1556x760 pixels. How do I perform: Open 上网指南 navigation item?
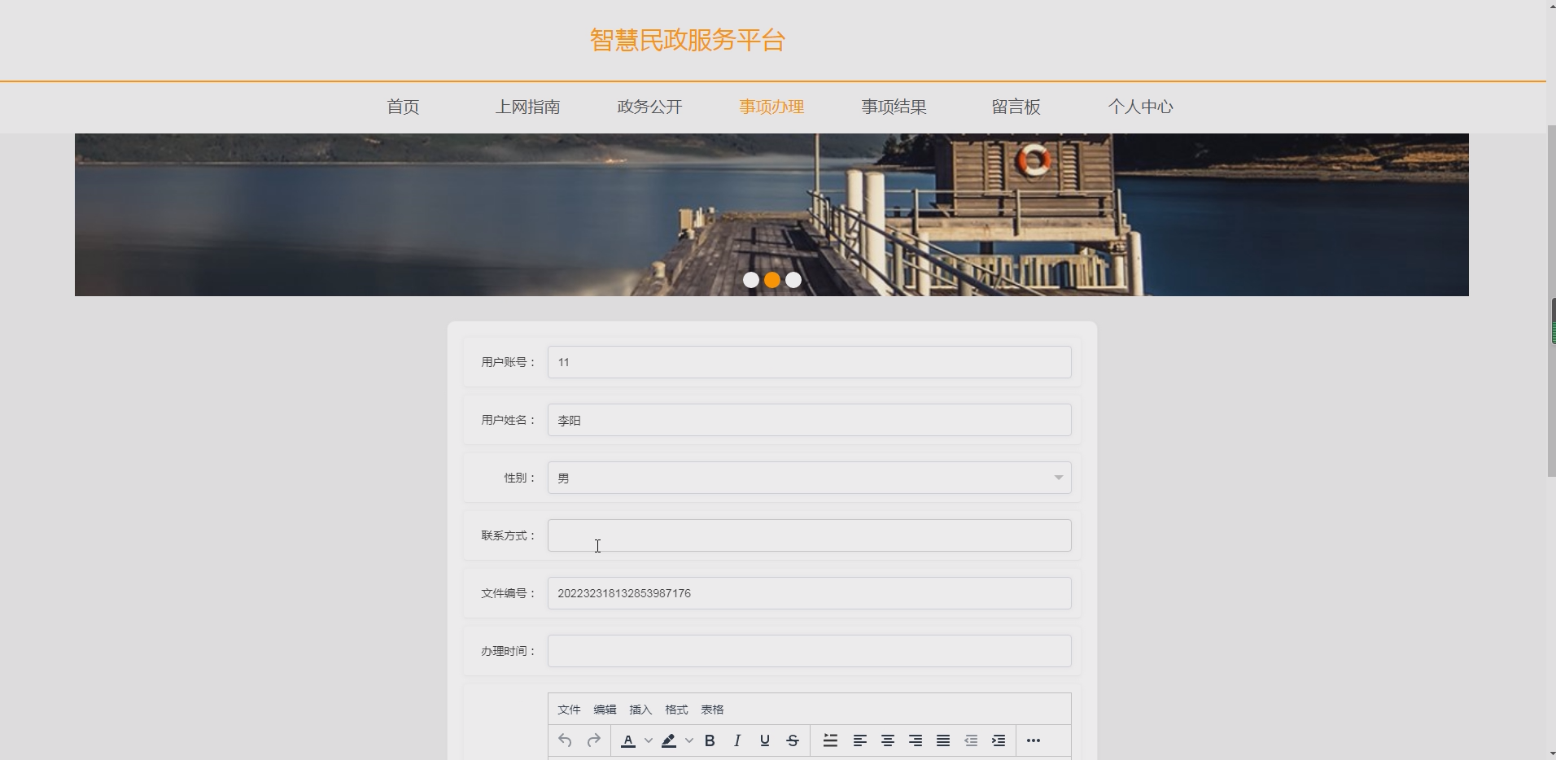527,107
